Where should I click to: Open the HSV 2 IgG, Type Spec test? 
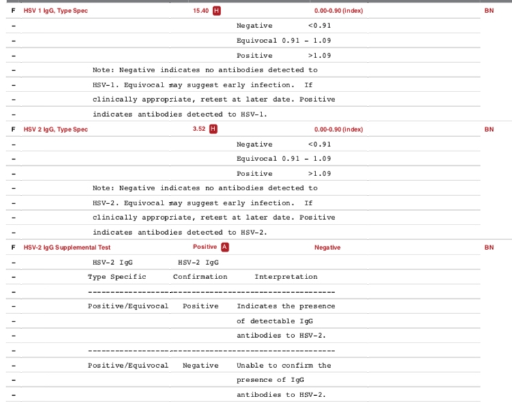(55, 129)
